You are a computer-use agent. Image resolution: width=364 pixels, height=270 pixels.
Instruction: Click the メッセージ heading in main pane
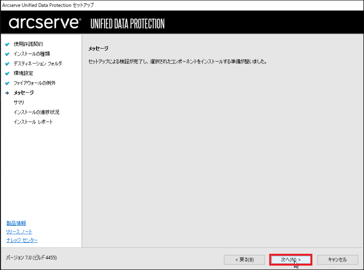[98, 49]
